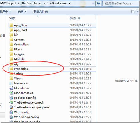Click the App_Data folder icon
This screenshot has width=140, height=123.
pos(11,25)
